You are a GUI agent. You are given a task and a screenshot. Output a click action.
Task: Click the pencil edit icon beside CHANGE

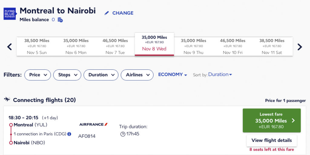107,13
